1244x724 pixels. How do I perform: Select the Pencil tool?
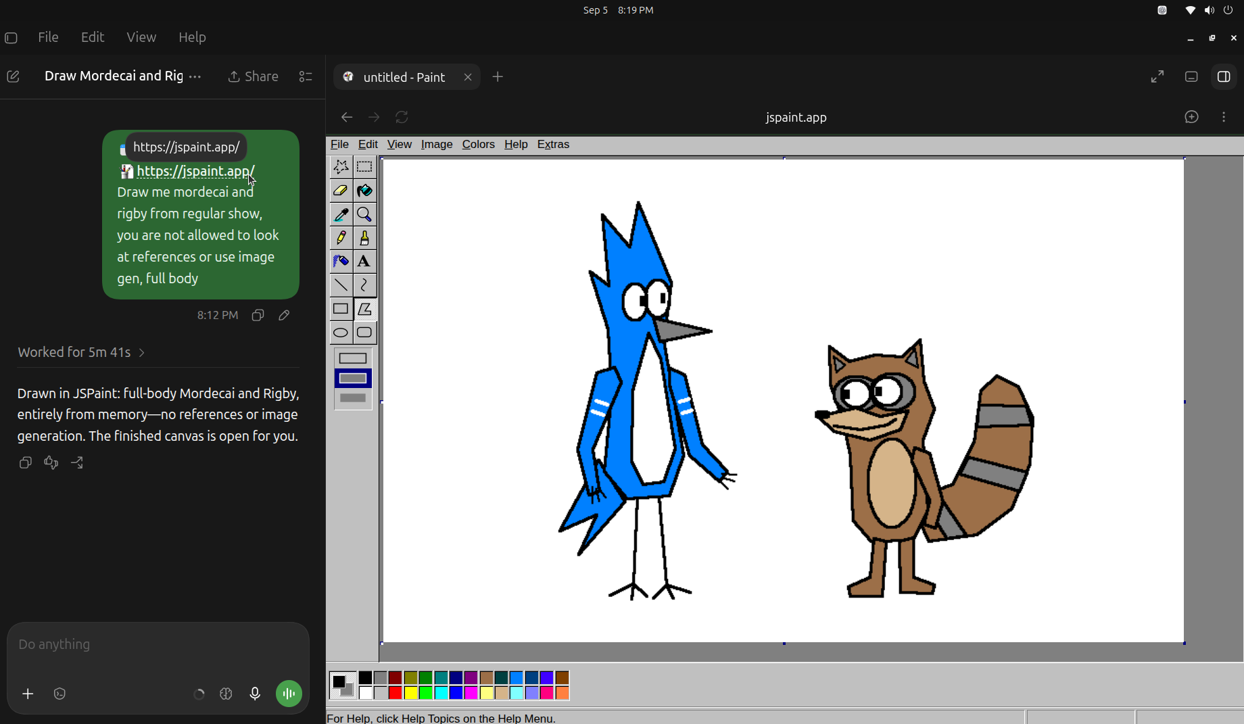[341, 238]
